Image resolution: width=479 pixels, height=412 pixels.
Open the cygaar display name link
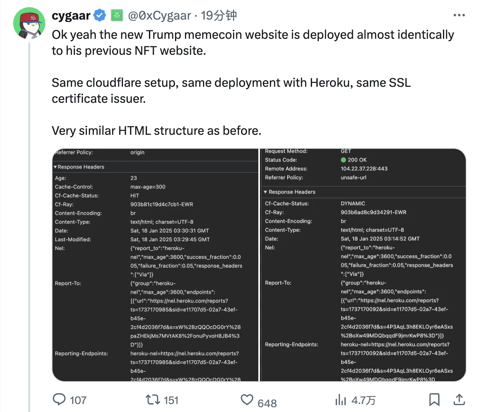[71, 16]
